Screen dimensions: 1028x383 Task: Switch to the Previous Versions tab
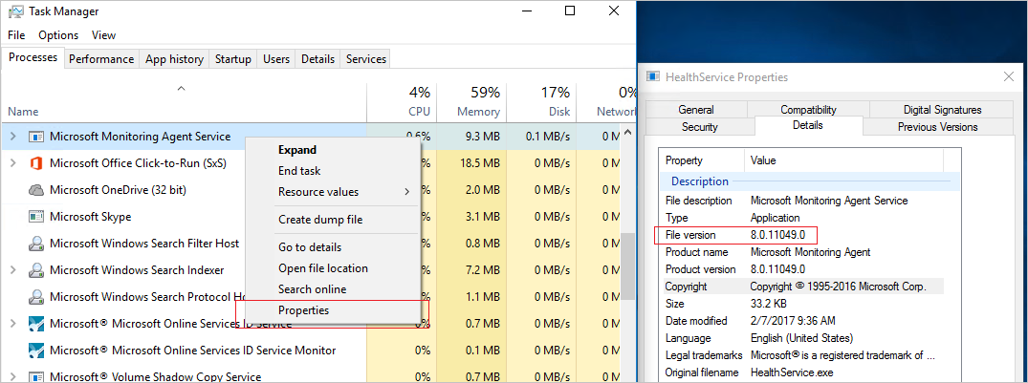click(937, 127)
